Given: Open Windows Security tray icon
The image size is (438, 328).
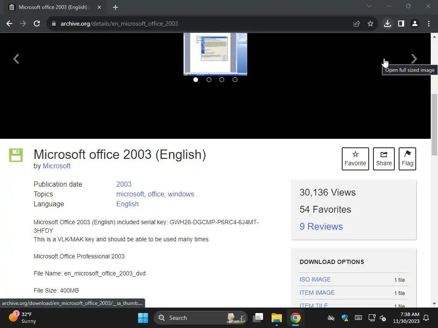Looking at the screenshot, I should [x=345, y=318].
